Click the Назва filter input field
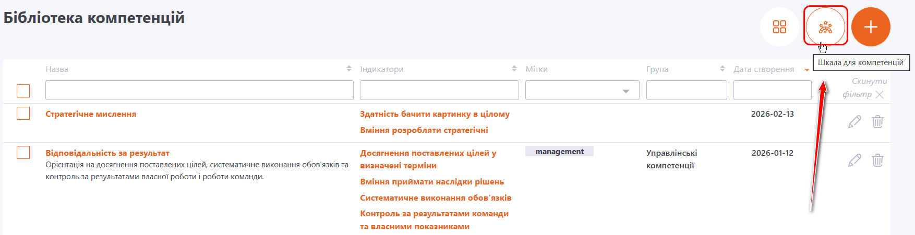This screenshot has height=235, width=915. pos(199,91)
